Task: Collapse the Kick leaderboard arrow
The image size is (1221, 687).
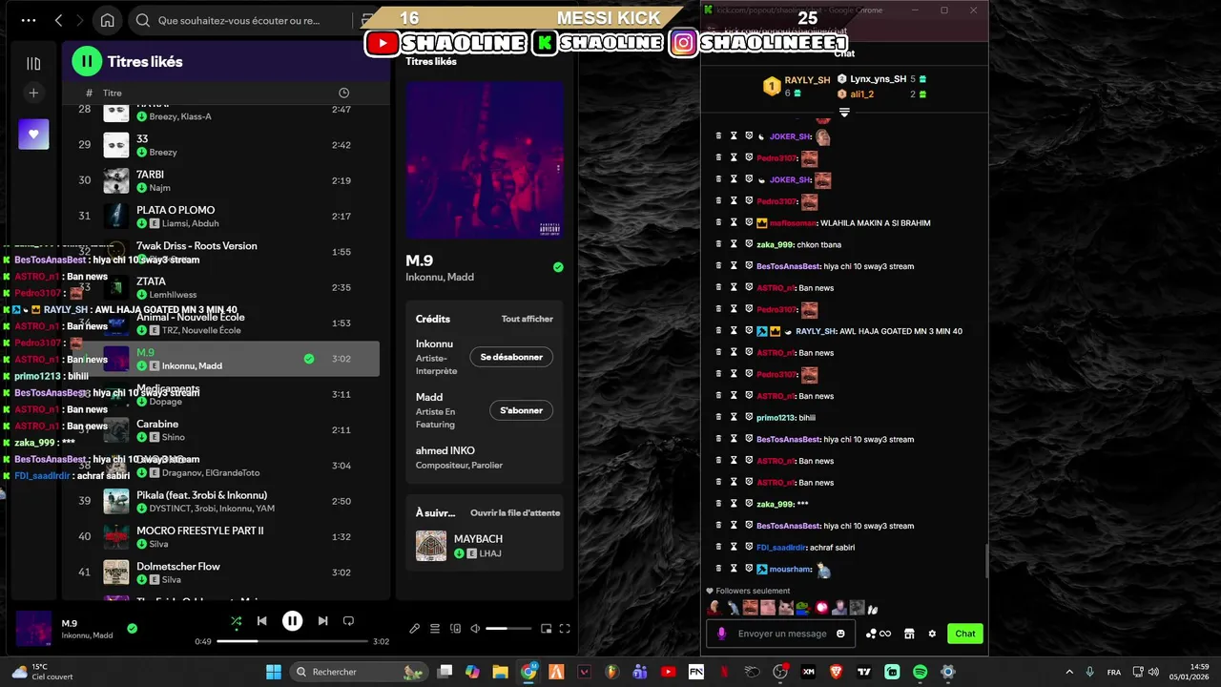Action: [844, 113]
